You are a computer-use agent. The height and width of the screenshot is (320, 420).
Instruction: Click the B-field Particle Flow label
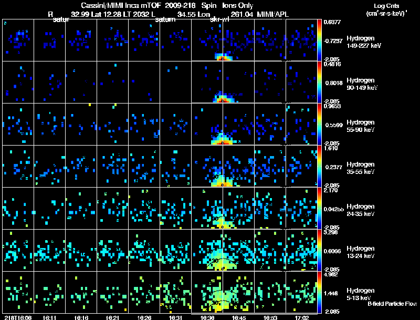pyautogui.click(x=392, y=304)
